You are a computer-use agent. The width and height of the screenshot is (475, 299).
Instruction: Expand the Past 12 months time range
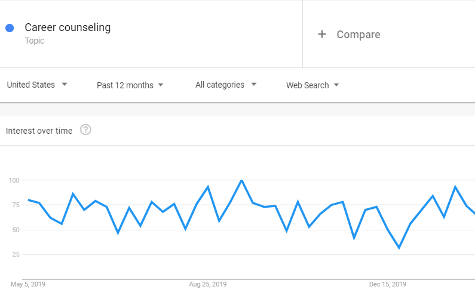coord(130,85)
